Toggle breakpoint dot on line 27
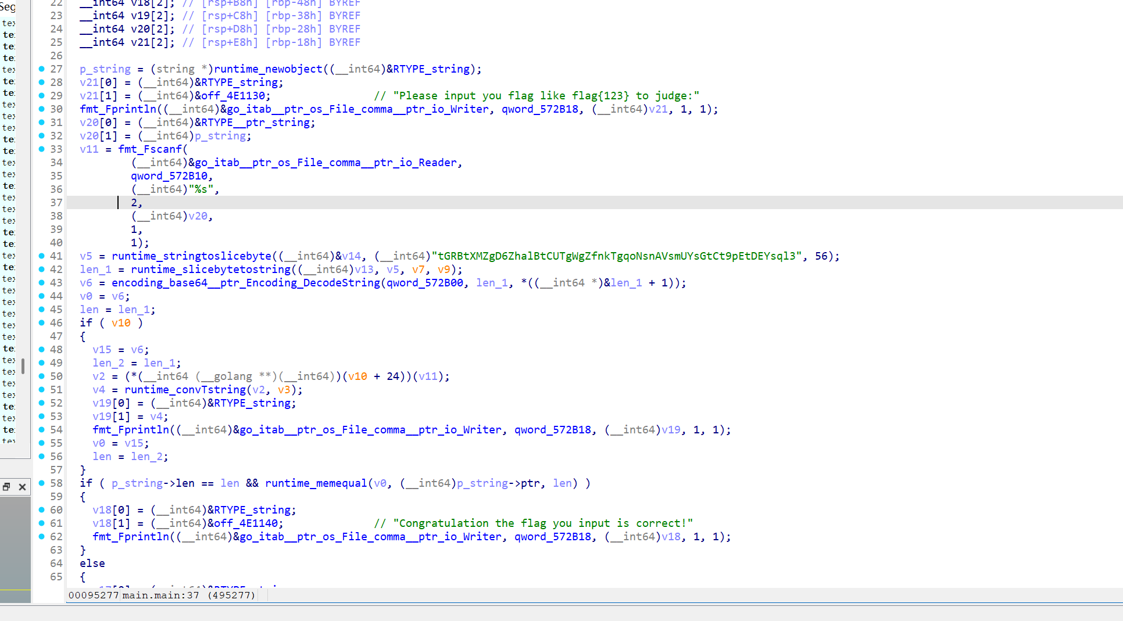Screen dimensions: 1123x621 [x=42, y=69]
